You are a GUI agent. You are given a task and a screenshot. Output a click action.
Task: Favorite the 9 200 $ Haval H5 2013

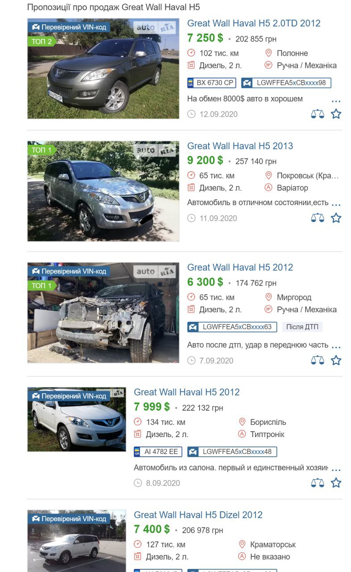coord(336,218)
